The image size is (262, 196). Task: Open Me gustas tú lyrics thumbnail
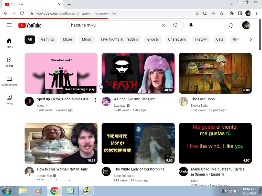coord(215,143)
